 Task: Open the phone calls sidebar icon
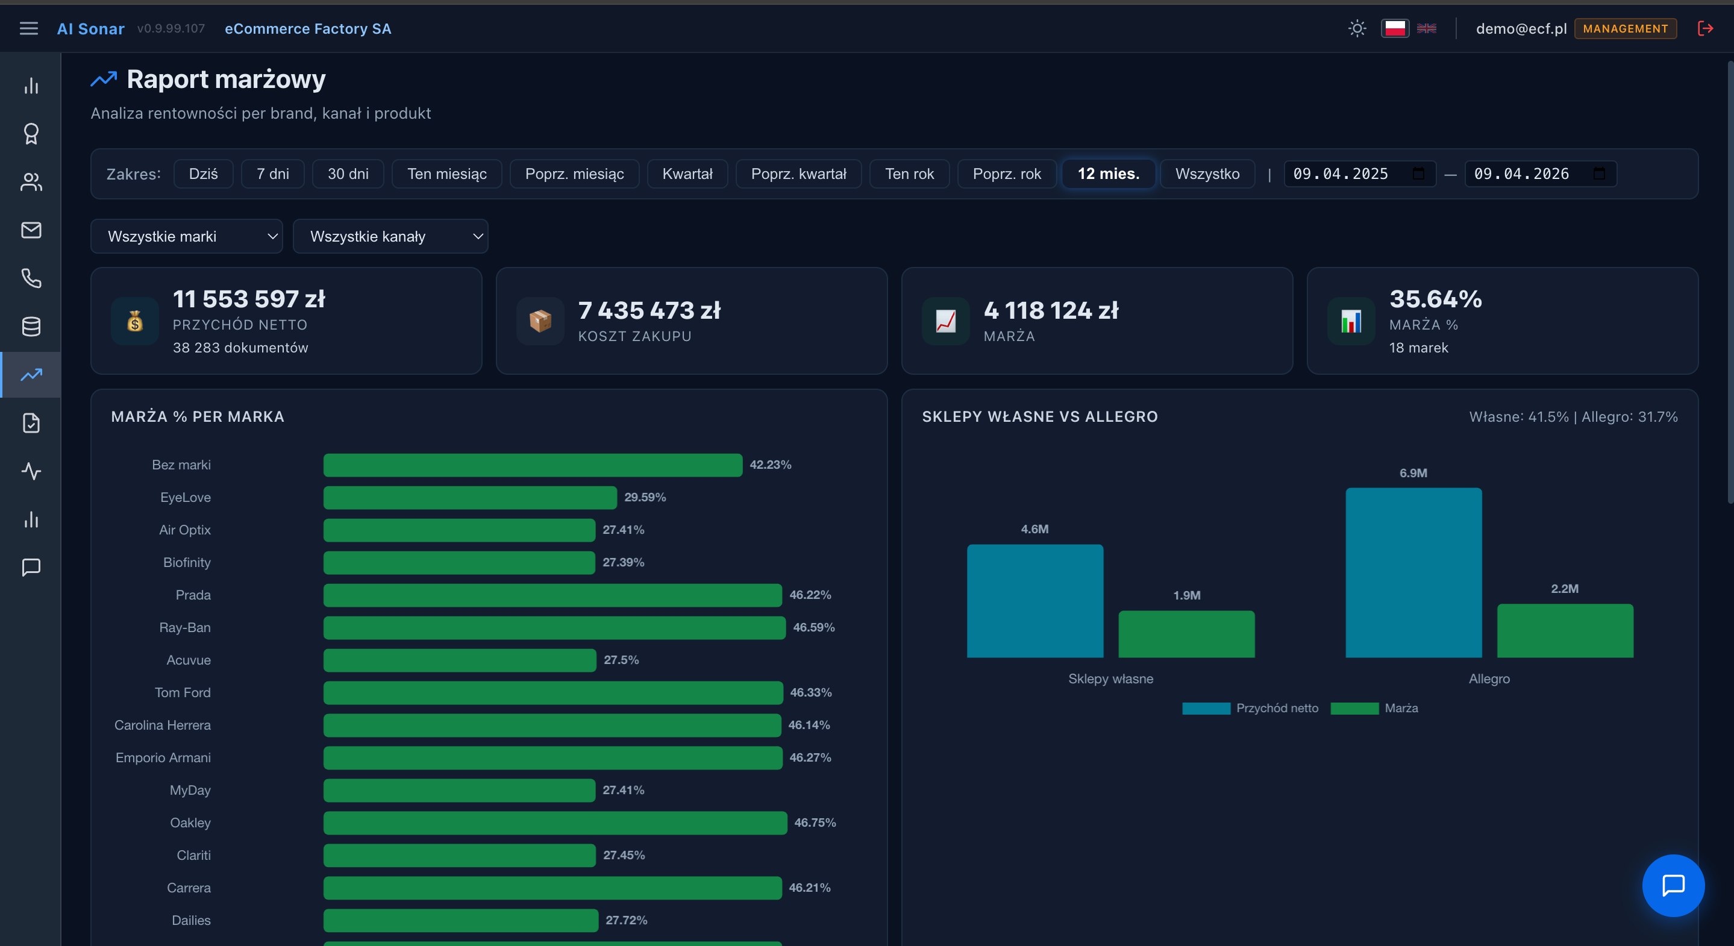click(x=31, y=278)
